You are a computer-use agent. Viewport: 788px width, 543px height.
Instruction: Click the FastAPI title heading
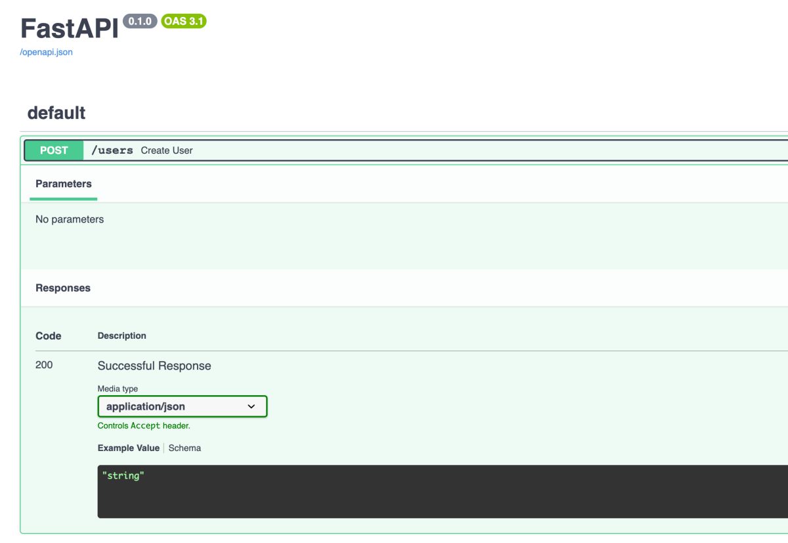point(70,29)
